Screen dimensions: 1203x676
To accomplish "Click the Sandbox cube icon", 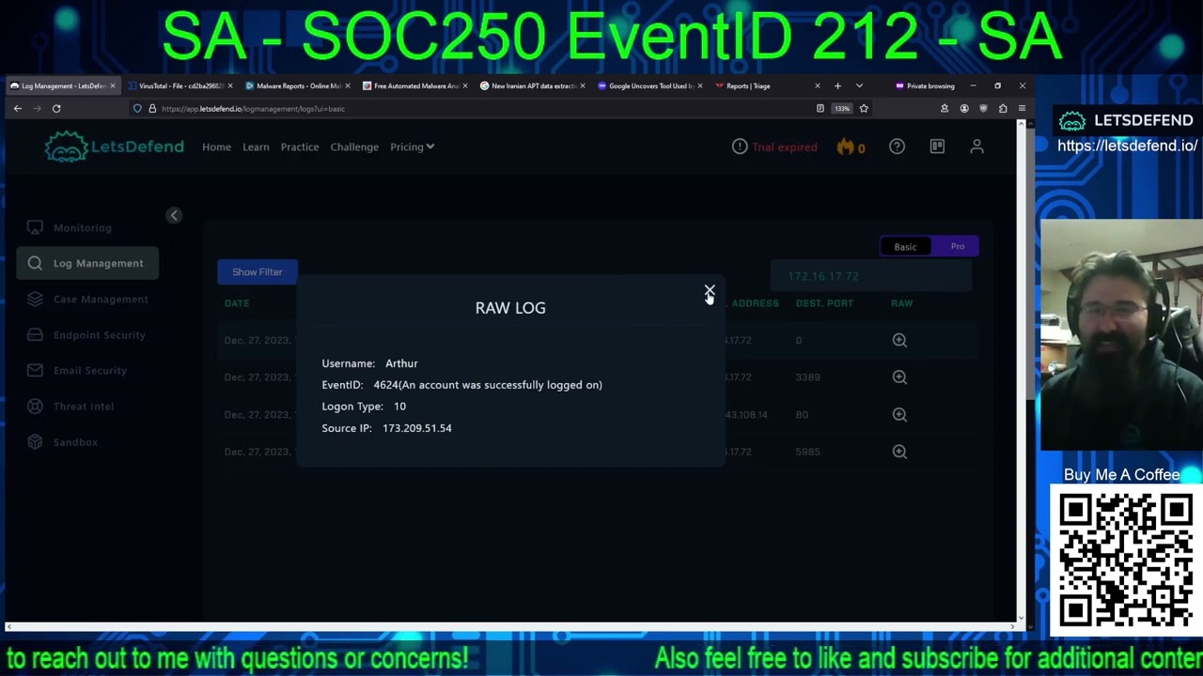I will click(x=35, y=442).
